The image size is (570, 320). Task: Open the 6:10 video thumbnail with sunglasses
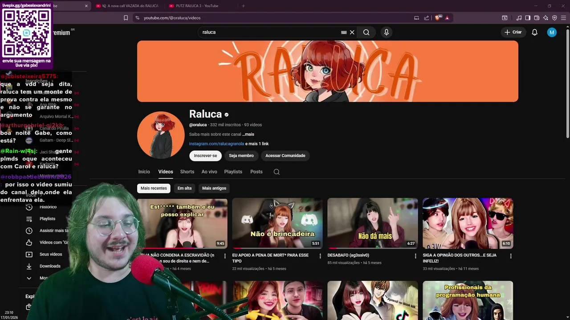(468, 223)
